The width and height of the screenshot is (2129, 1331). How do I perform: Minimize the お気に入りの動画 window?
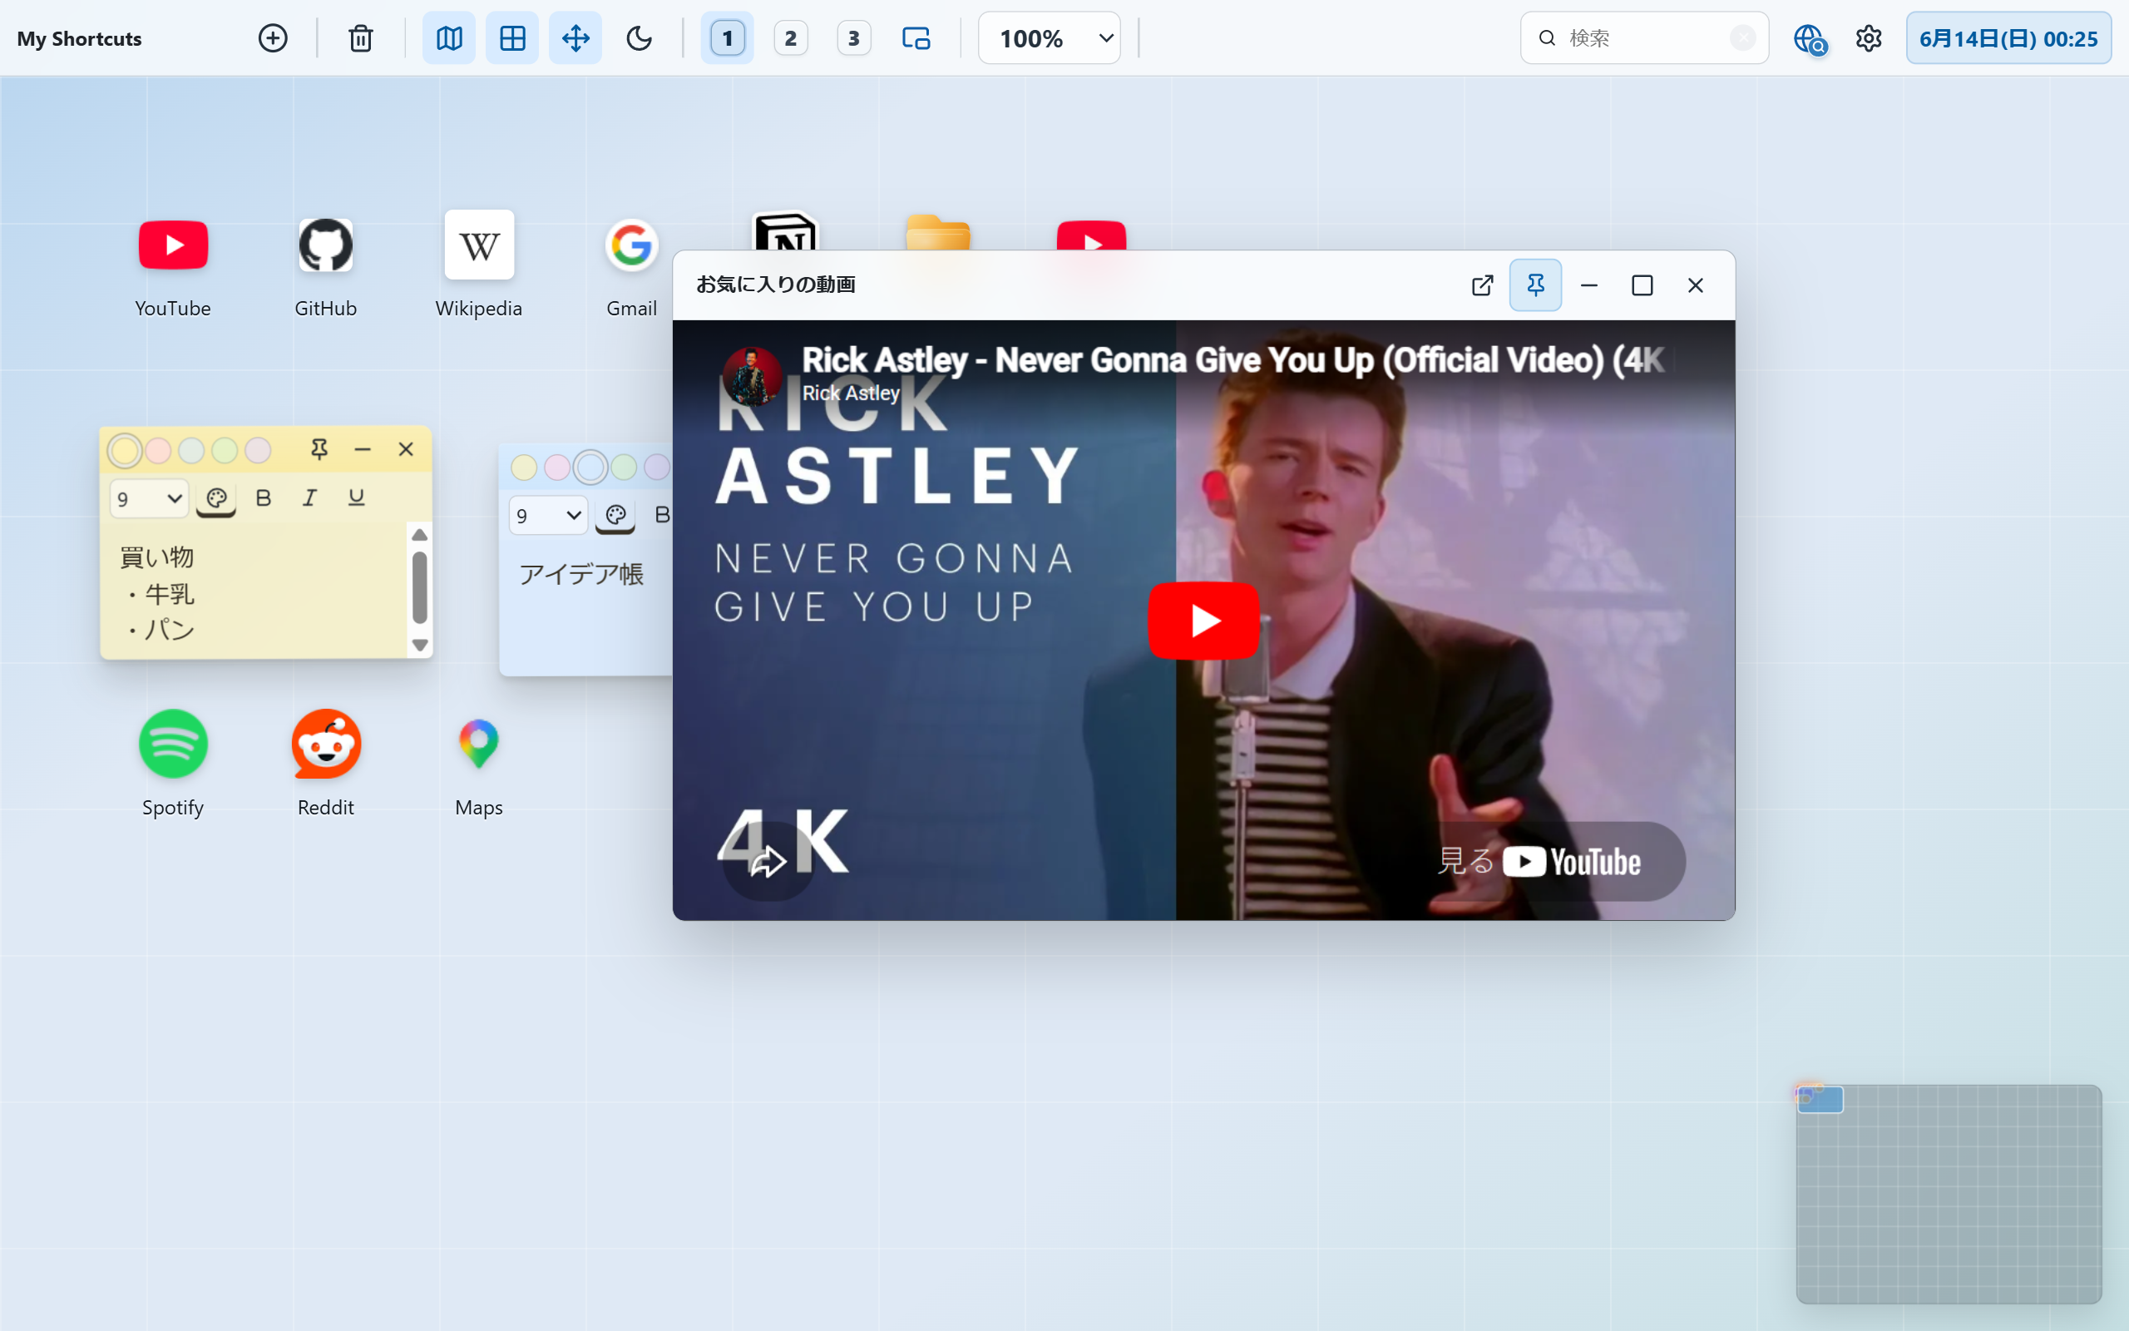coord(1588,285)
